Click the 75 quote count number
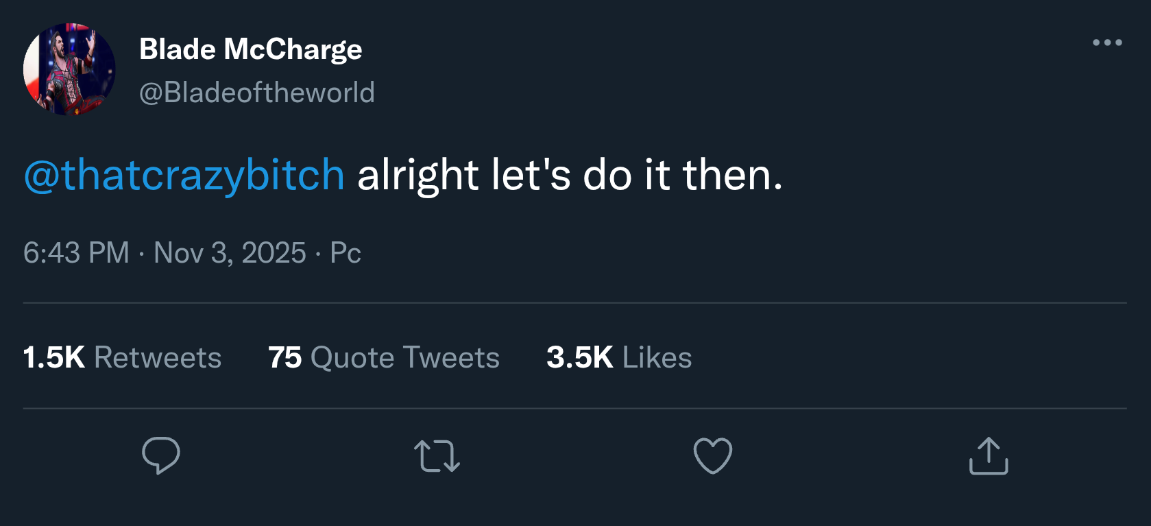1151x526 pixels. (x=284, y=357)
